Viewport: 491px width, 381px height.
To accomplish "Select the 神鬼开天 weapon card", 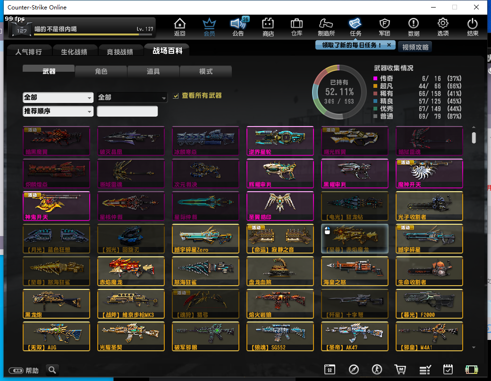I will point(56,206).
